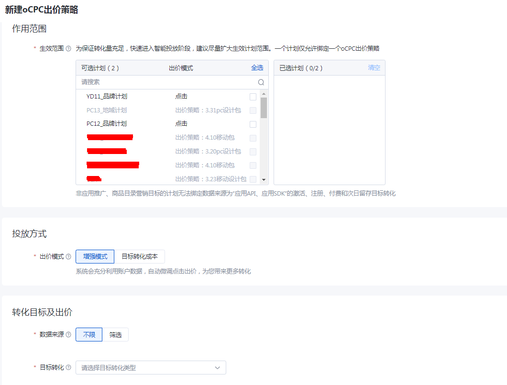Click the 清空 clear link

pyautogui.click(x=374, y=67)
